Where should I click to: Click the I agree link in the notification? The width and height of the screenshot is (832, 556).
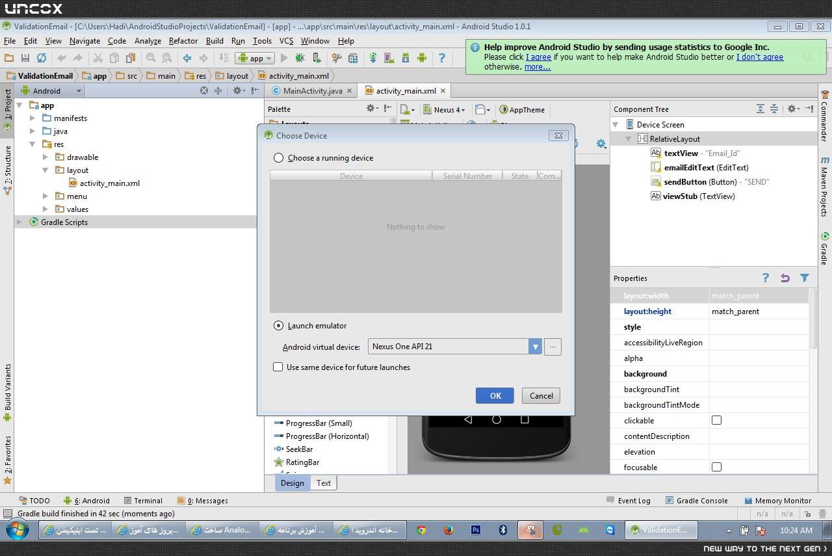pos(538,57)
